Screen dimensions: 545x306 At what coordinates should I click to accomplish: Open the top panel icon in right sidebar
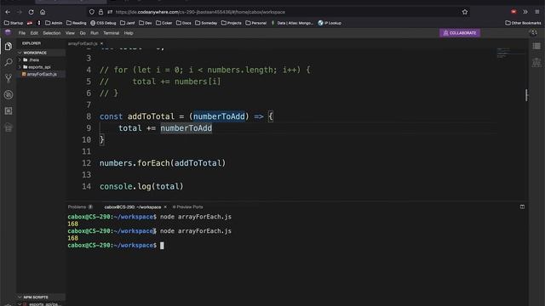pos(536,46)
